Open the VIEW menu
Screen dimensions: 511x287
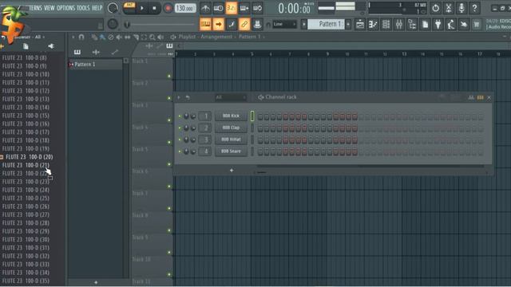coord(50,8)
